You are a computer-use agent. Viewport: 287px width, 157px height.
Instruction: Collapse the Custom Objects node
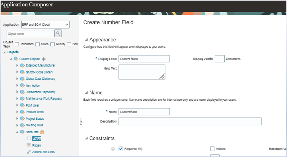pos(11,59)
